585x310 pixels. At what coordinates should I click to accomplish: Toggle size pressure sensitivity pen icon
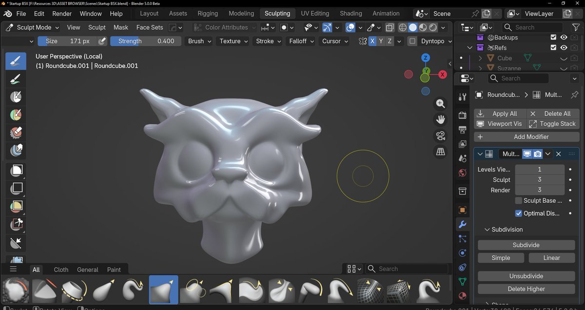click(x=102, y=41)
